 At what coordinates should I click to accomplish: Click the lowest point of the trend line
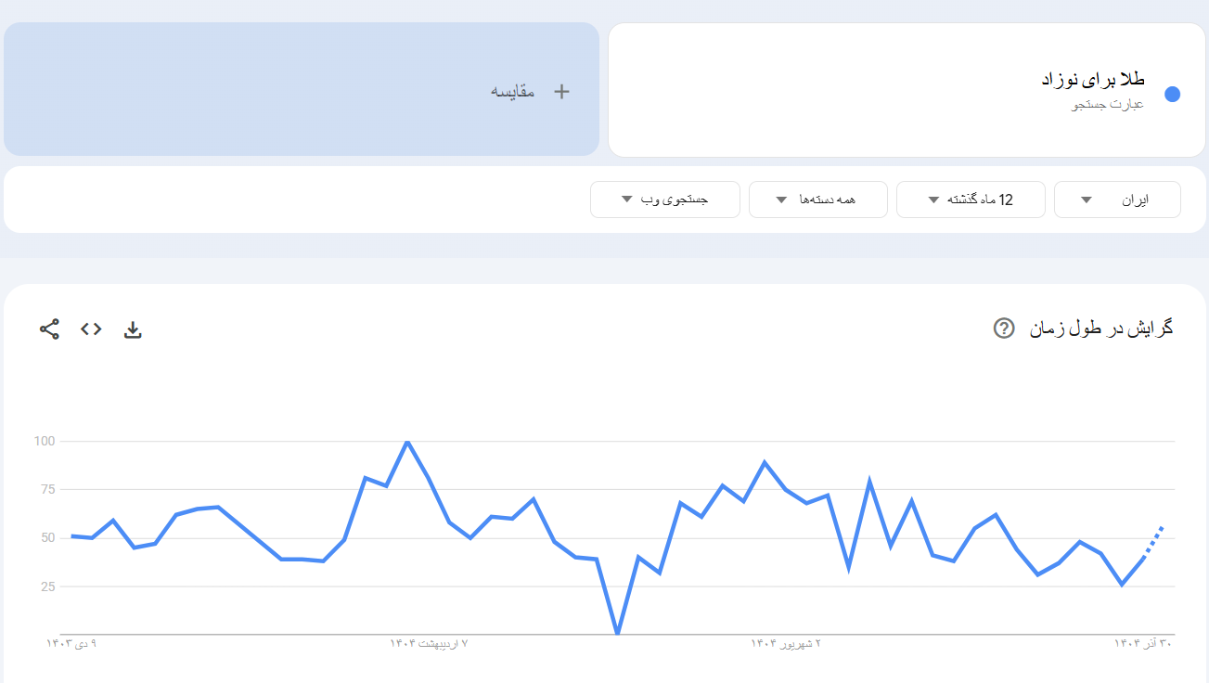617,634
